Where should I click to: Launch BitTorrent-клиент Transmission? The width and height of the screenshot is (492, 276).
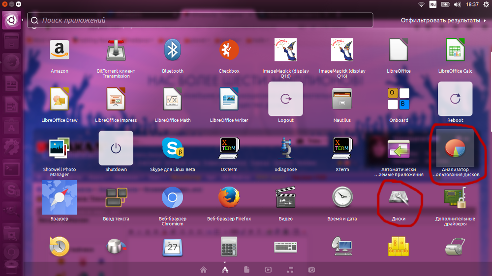pos(116,50)
